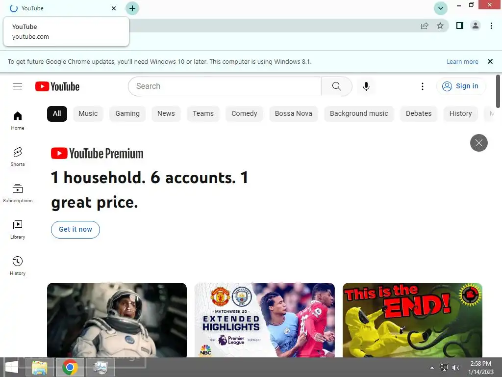Click the page vertical scrollbar
This screenshot has width=502, height=377.
coord(498,91)
